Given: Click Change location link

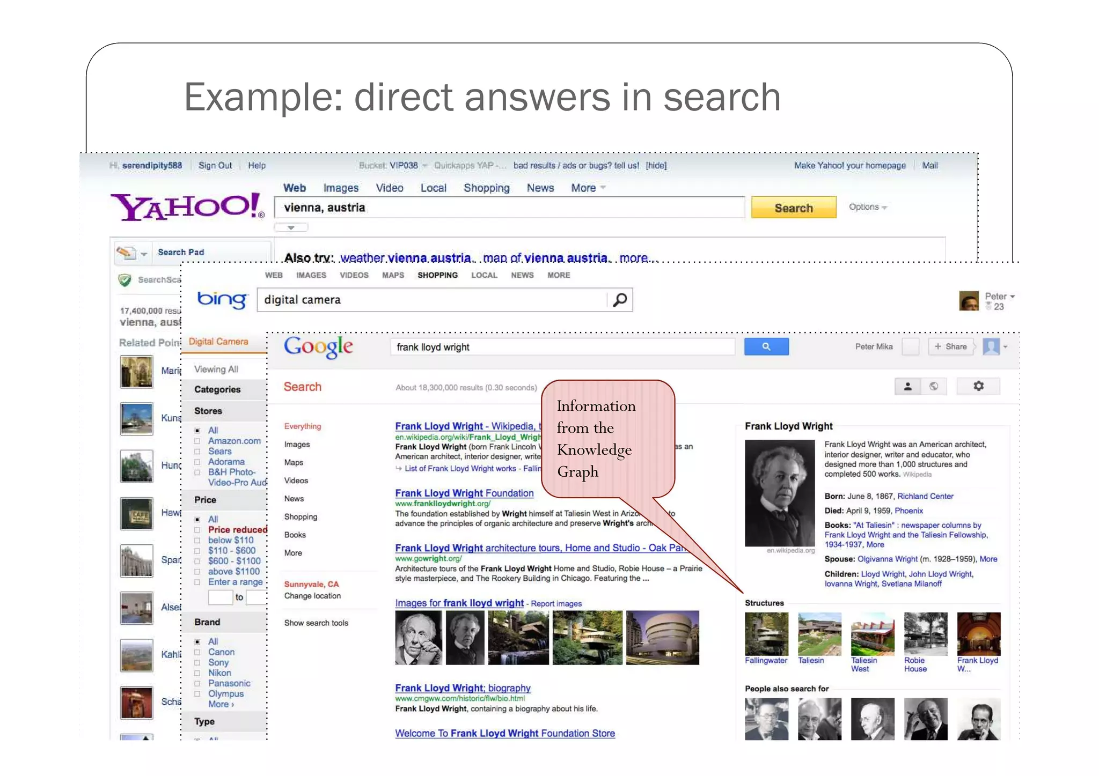Looking at the screenshot, I should (312, 596).
